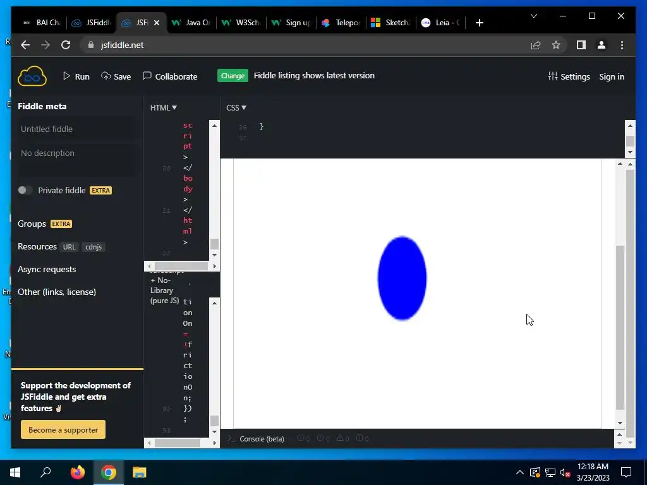
Task: Close the active JSFiddle tab
Action: pyautogui.click(x=157, y=23)
